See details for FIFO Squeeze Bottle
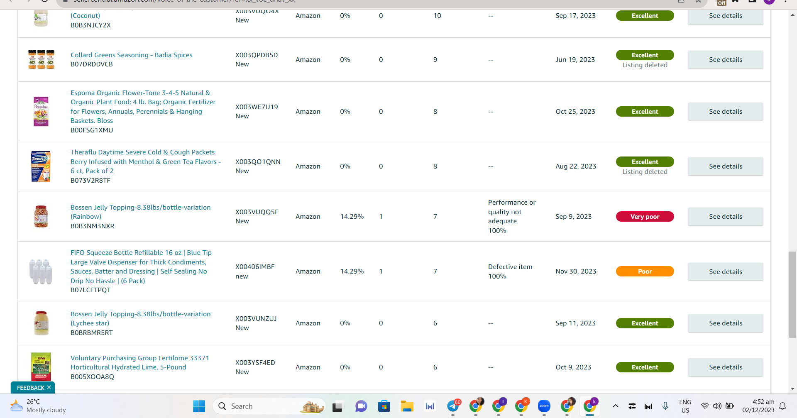This screenshot has width=797, height=418. point(725,272)
